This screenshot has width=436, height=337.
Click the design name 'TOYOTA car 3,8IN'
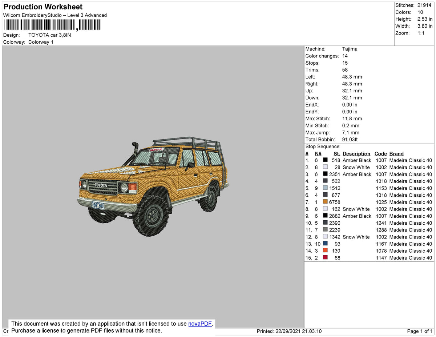[50, 35]
